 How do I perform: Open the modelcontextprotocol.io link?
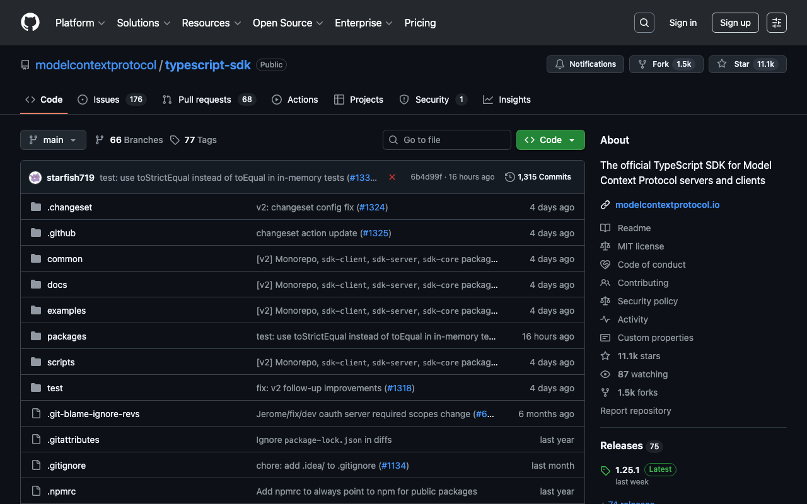[667, 205]
